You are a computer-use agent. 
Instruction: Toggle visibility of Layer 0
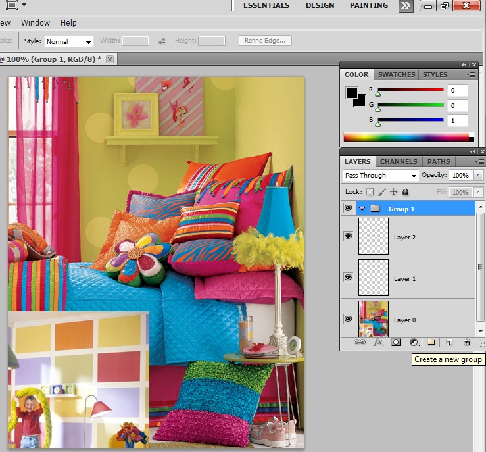[x=349, y=319]
